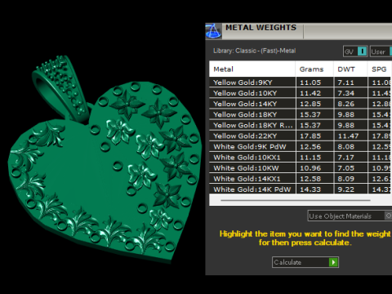Select the White Gold:10KW row

[x=301, y=168]
